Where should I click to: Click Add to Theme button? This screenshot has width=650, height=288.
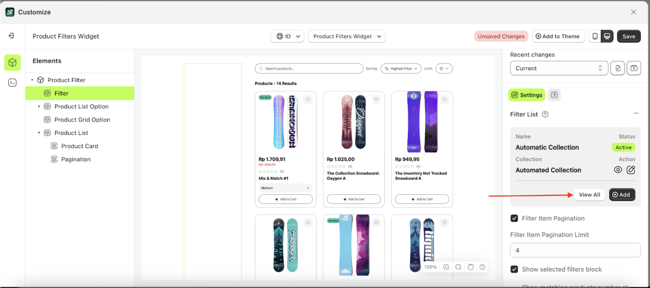click(558, 36)
